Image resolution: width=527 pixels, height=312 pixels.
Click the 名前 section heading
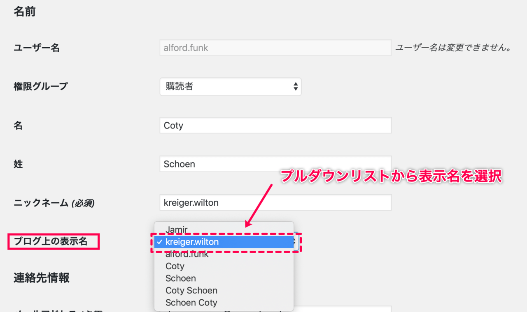click(x=25, y=11)
